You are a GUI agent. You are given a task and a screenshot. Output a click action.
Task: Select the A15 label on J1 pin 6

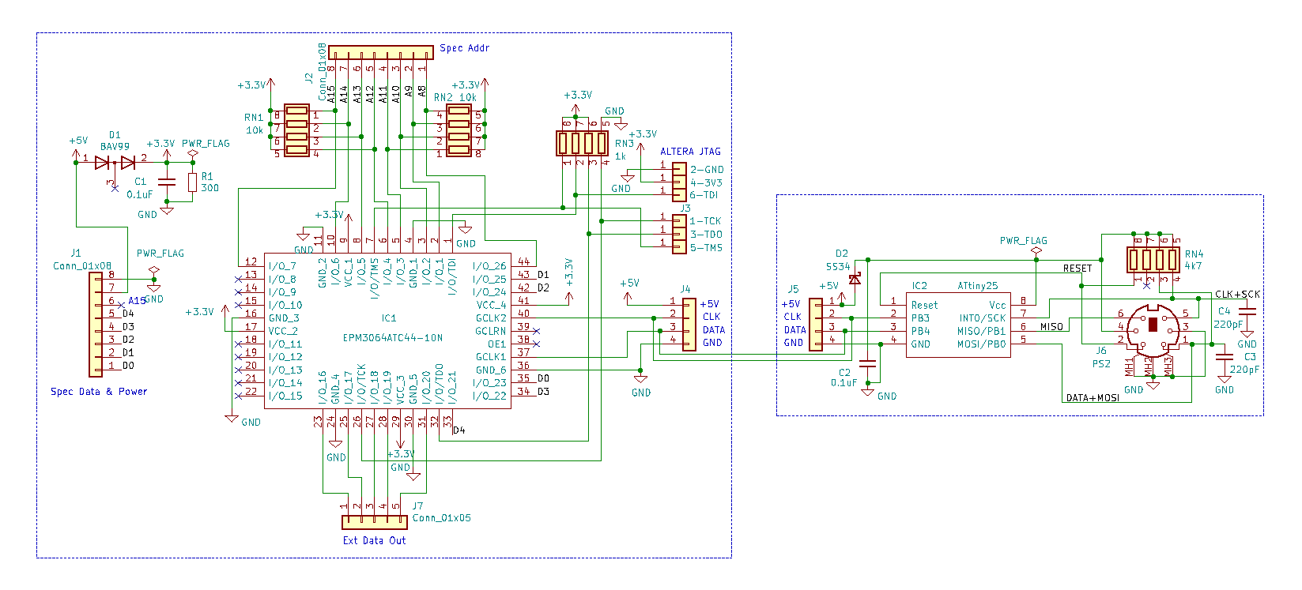pos(138,301)
